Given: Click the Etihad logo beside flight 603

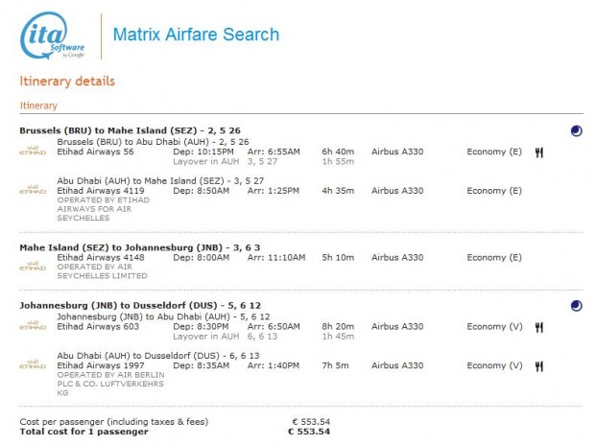Looking at the screenshot, I should pyautogui.click(x=33, y=325).
